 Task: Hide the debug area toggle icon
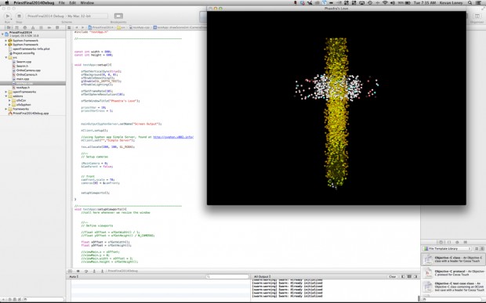click(x=70, y=271)
